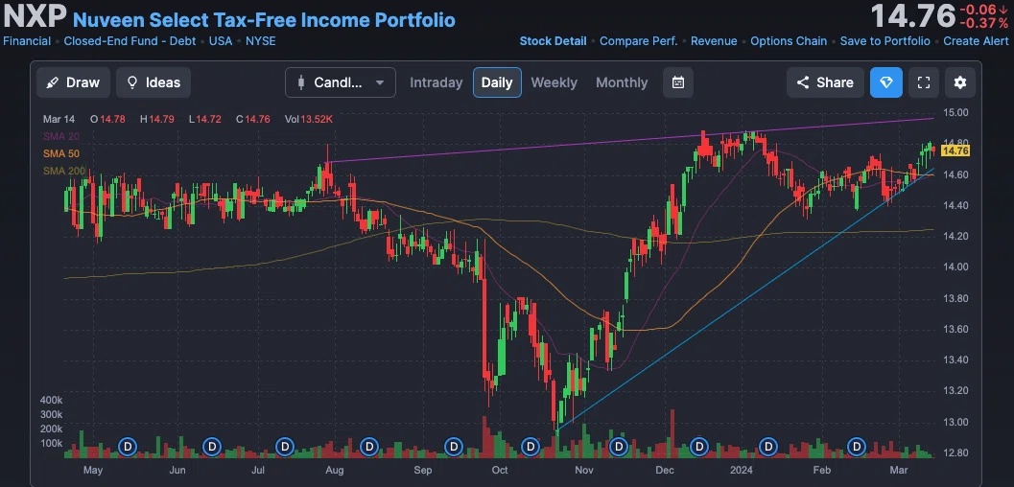Open the Stock Detail link

click(x=553, y=41)
